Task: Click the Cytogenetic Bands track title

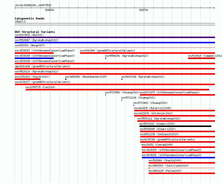Action: (x=30, y=18)
